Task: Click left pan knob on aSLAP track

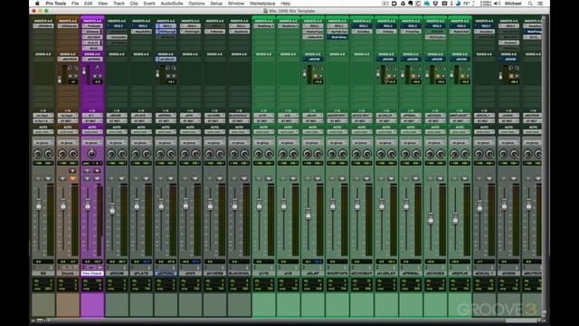Action: (308, 153)
